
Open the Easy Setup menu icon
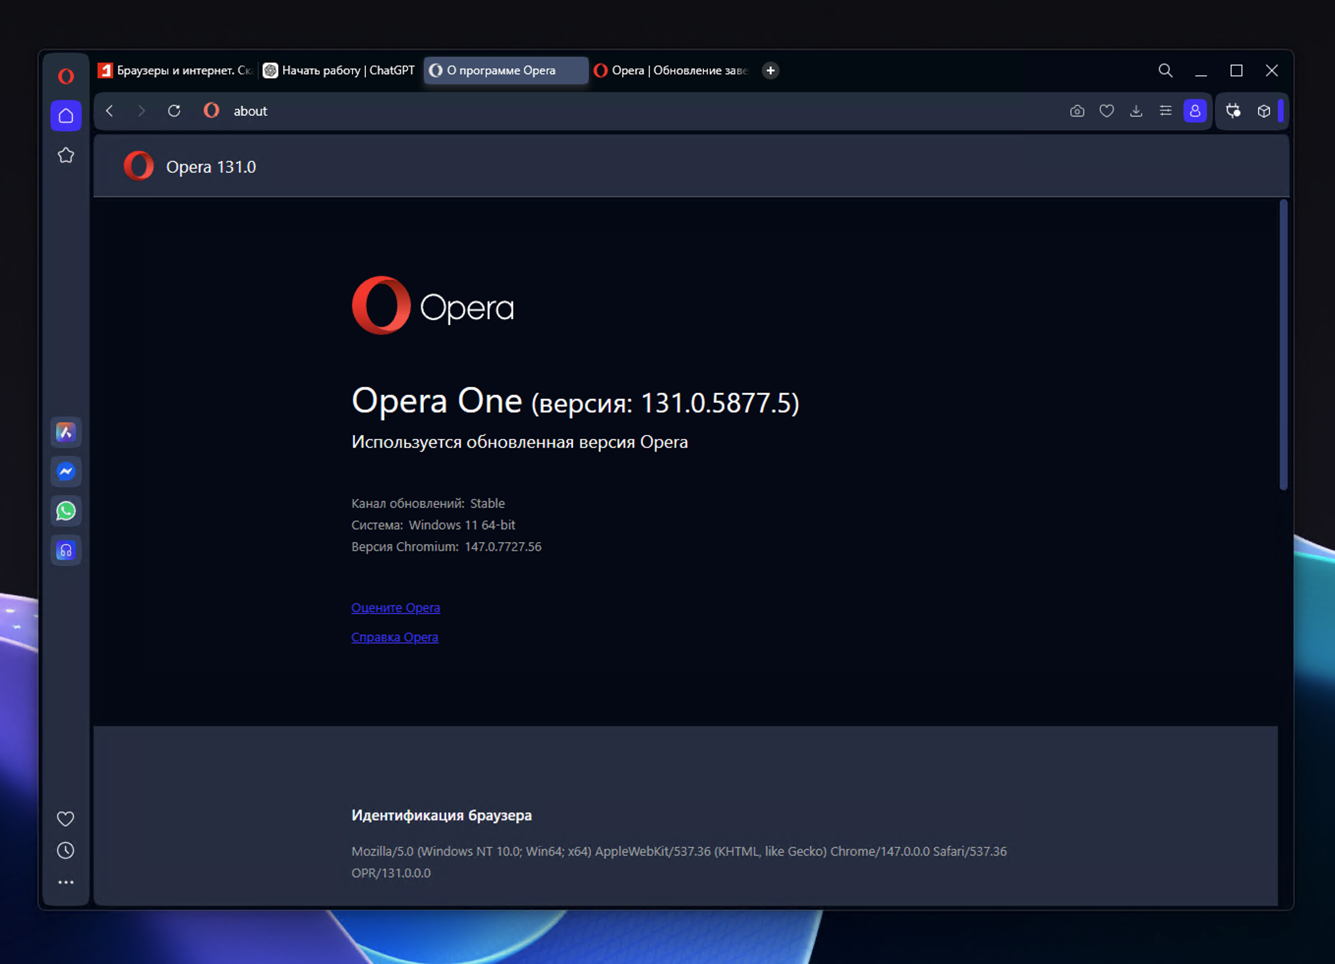[x=1165, y=111]
